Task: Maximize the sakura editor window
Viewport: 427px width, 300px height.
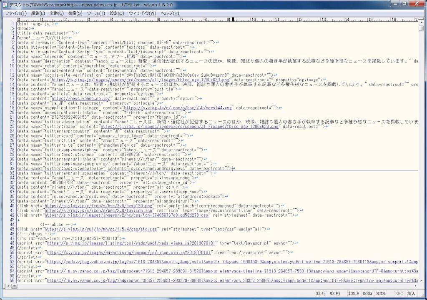Action: [x=404, y=3]
